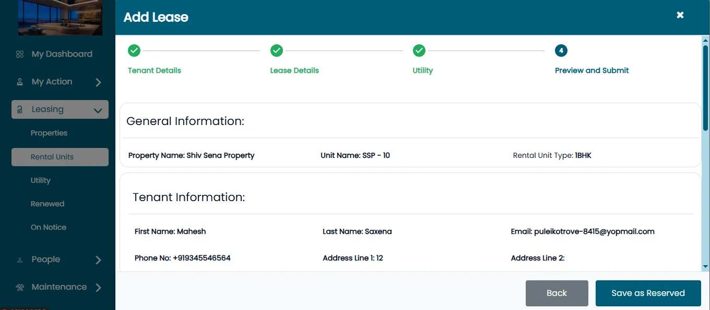Viewport: 710px width, 310px height.
Task: Click Address Line 2 label
Action: [538, 258]
